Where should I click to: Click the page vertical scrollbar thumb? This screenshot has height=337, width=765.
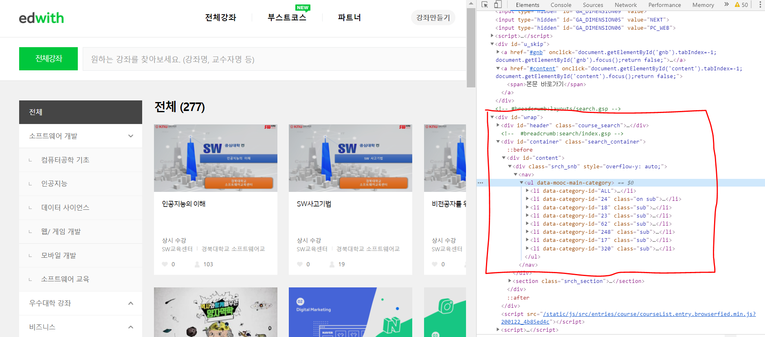[x=471, y=47]
